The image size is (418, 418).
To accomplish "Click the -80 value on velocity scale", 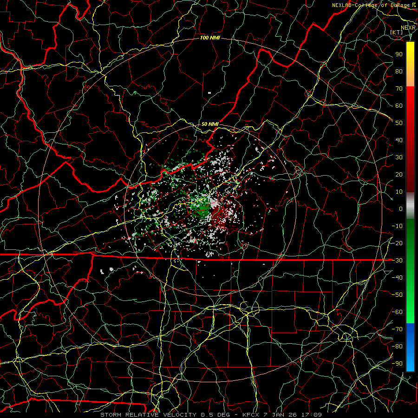I will pos(397,346).
